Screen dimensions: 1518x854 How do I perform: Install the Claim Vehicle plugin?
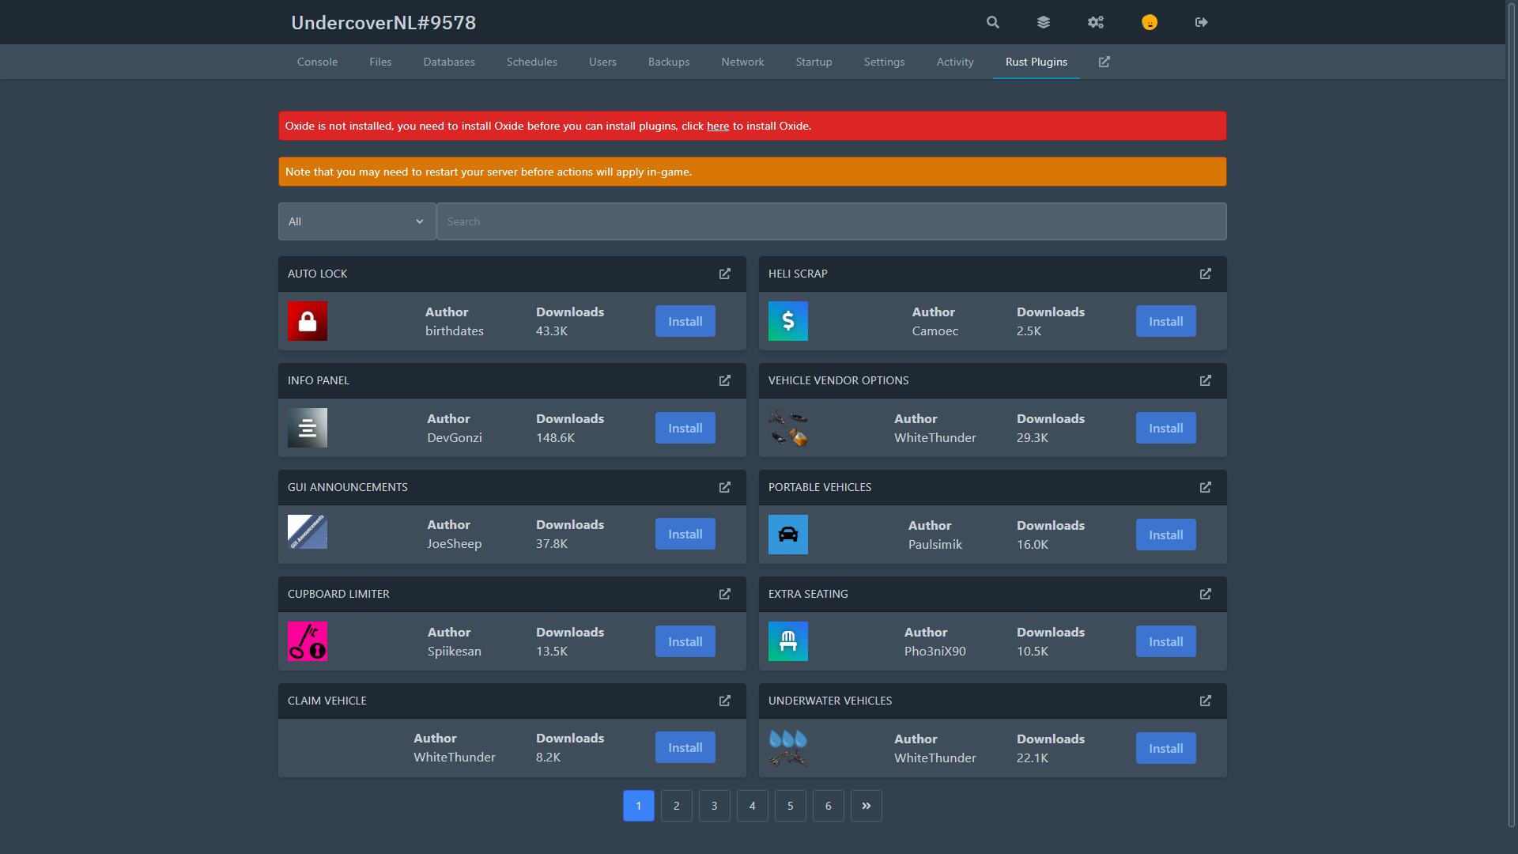685,747
